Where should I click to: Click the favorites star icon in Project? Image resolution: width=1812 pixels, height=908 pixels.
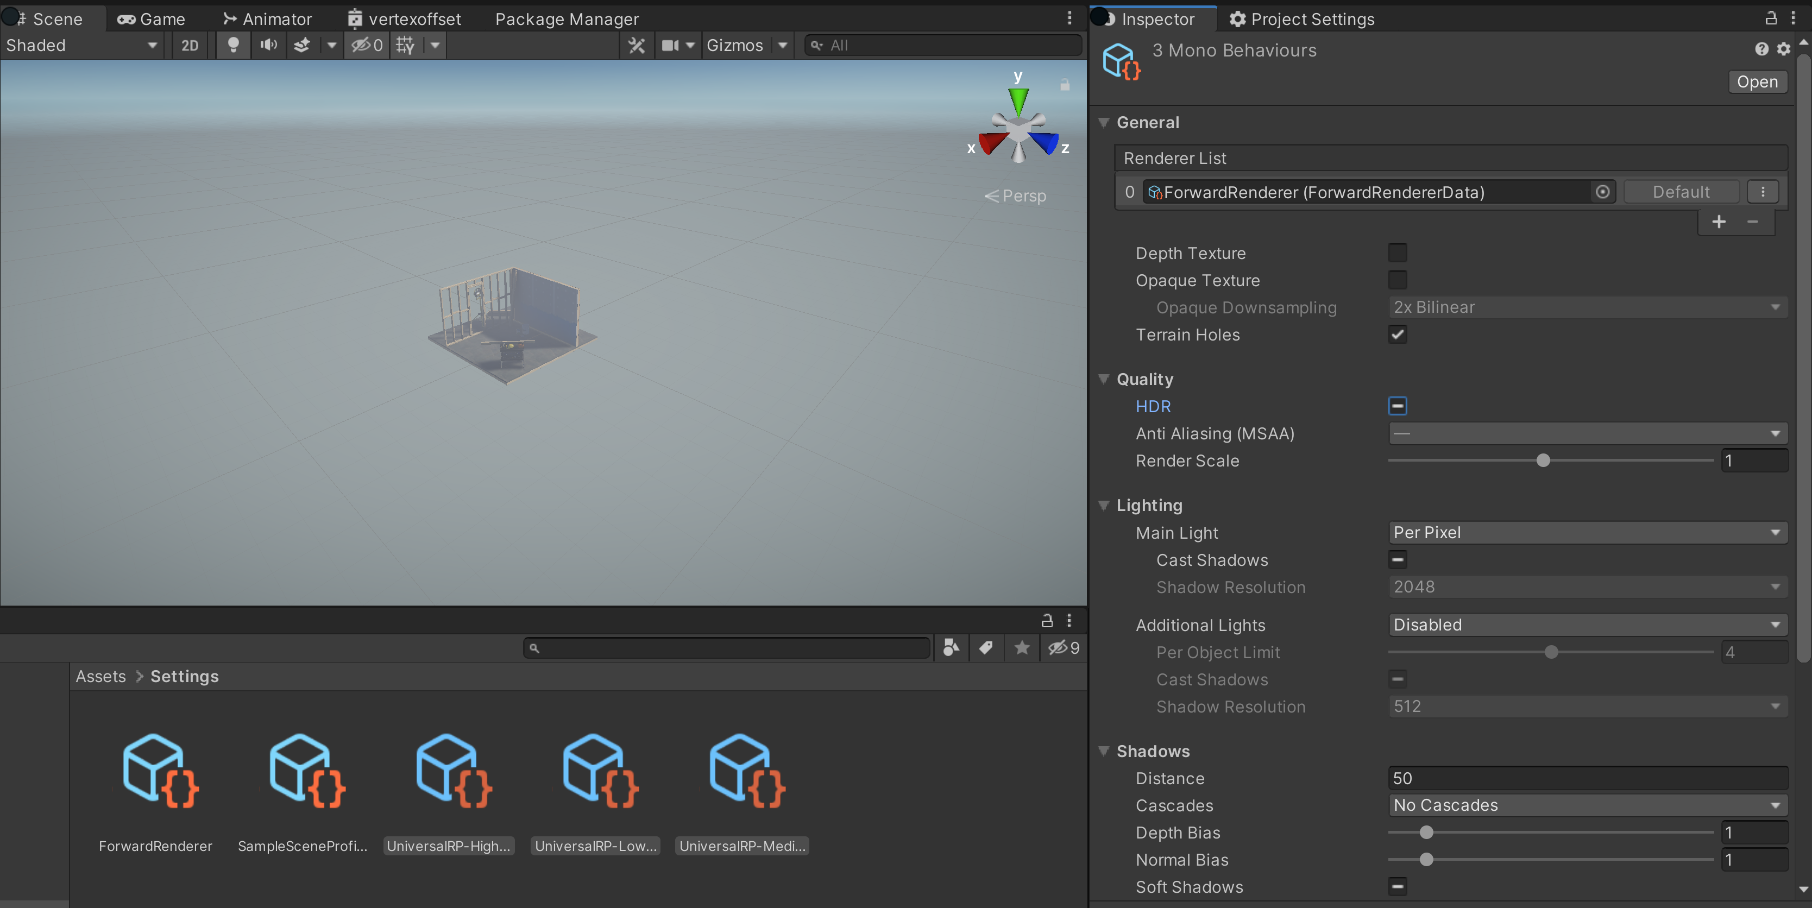pos(1022,647)
